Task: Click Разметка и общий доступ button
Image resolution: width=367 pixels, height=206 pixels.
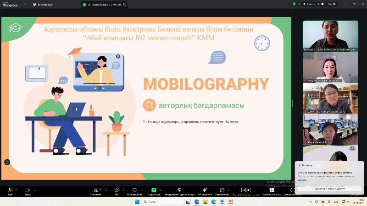Action: pyautogui.click(x=328, y=188)
